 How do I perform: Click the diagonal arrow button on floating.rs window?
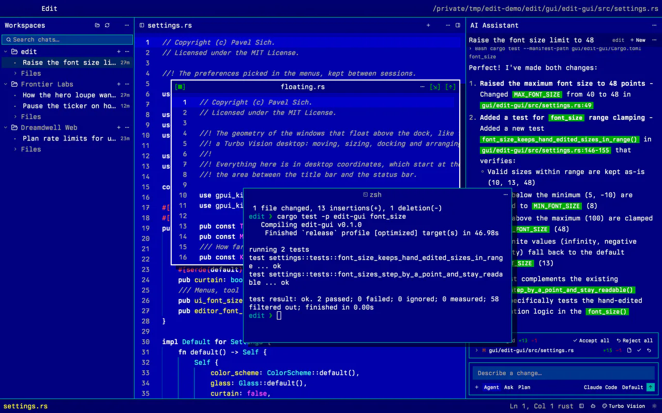(x=435, y=87)
